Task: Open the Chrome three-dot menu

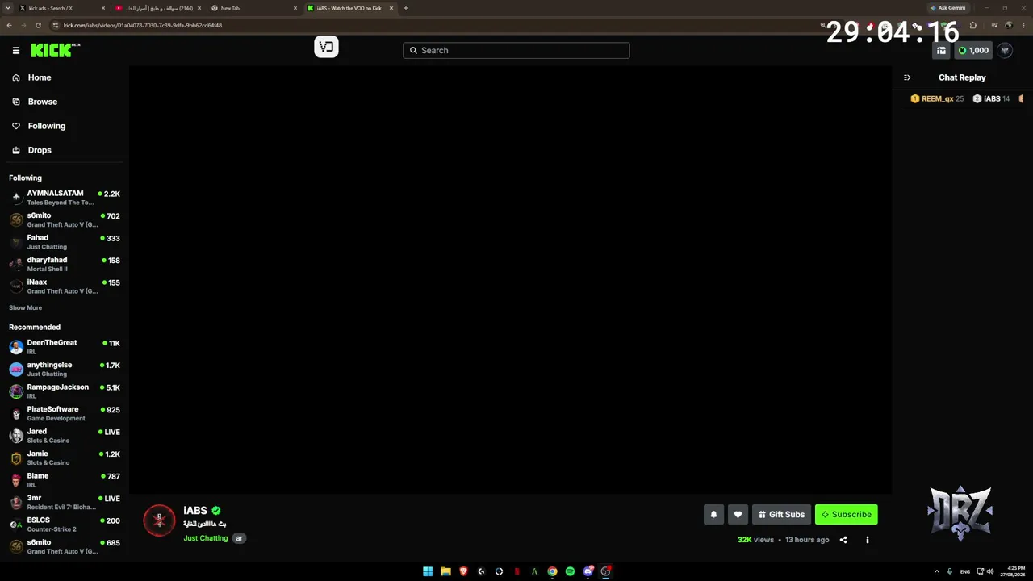Action: tap(1025, 25)
